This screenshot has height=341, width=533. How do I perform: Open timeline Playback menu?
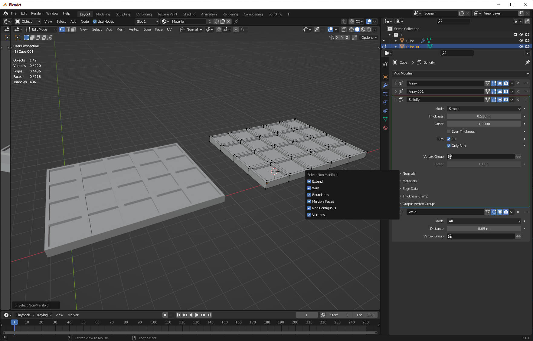pyautogui.click(x=25, y=315)
